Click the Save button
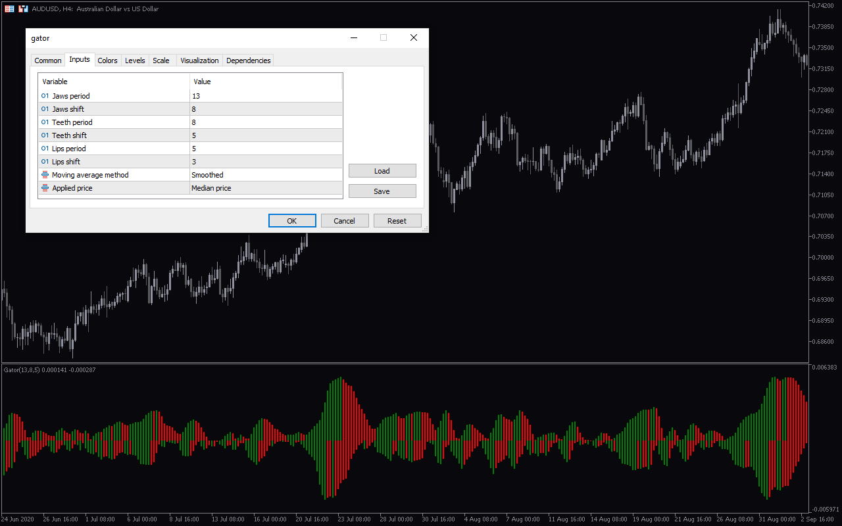 pos(382,191)
